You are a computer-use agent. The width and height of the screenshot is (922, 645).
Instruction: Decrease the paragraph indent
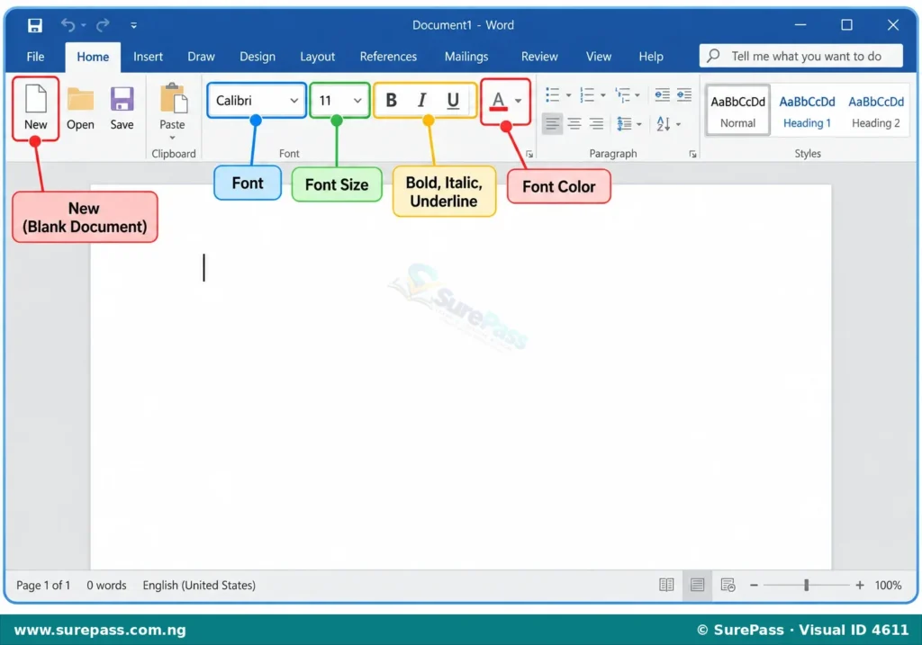[662, 94]
